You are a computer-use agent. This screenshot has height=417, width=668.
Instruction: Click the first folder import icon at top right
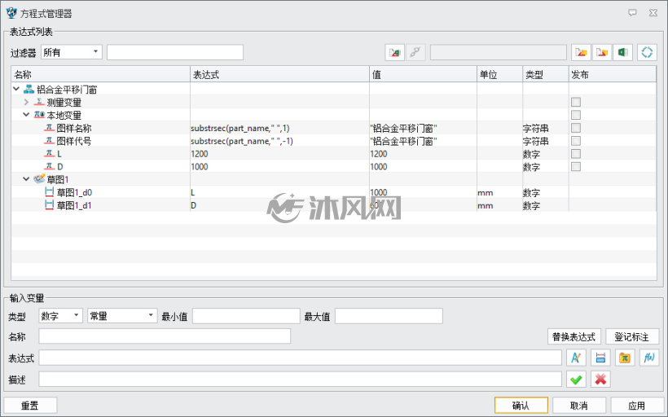[581, 52]
